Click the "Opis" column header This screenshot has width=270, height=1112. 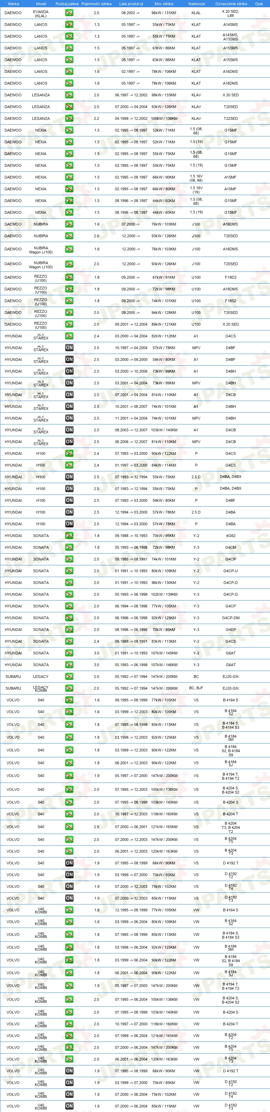[x=259, y=4]
